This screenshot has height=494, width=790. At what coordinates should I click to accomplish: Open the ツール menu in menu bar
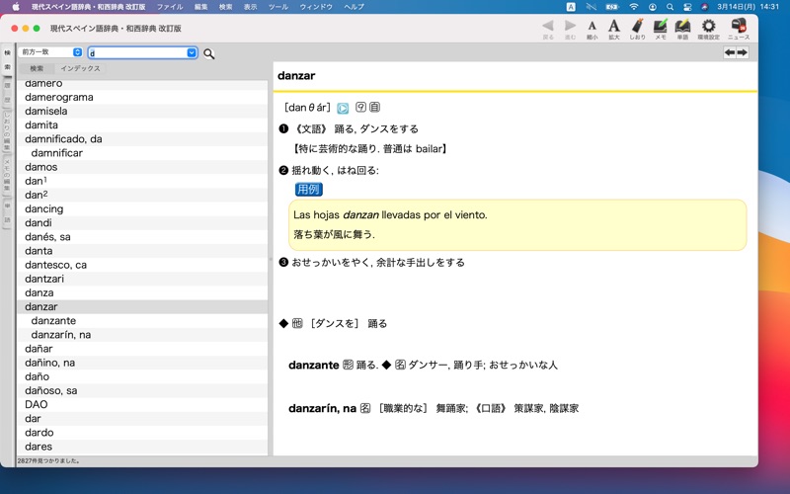(278, 7)
